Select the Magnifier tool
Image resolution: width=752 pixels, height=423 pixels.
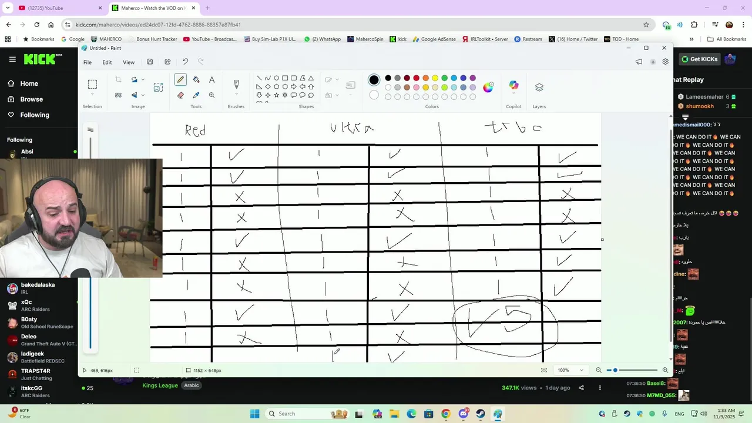point(211,95)
